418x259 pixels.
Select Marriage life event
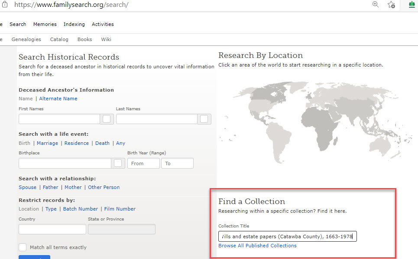(48, 143)
